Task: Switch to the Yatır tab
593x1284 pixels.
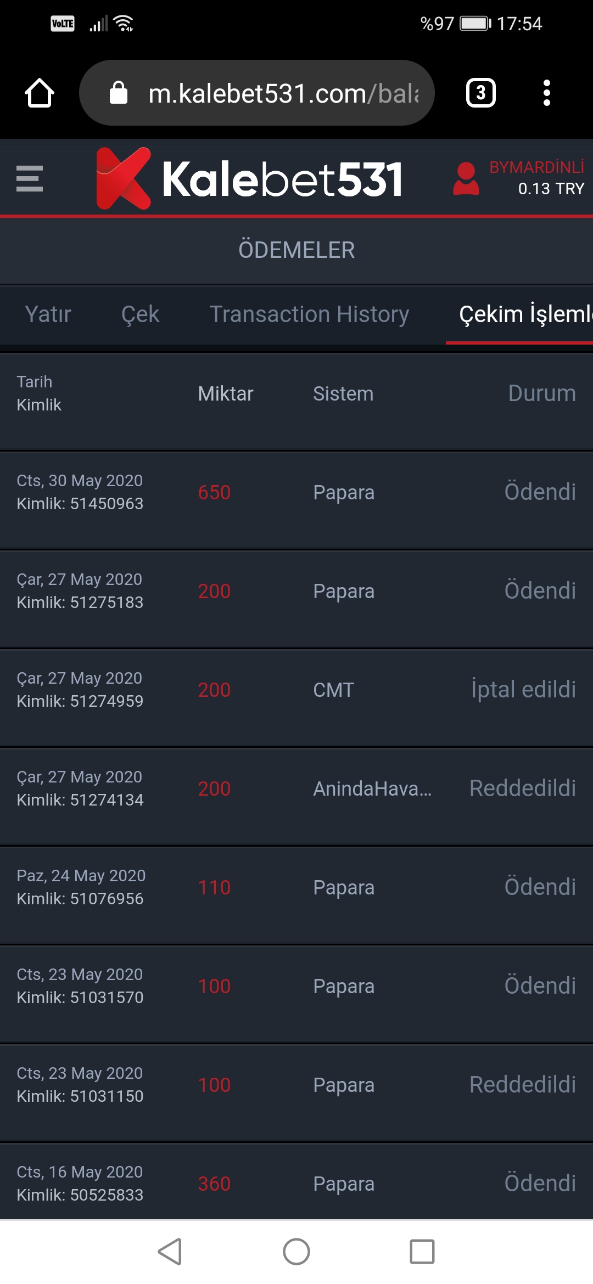Action: (x=48, y=314)
